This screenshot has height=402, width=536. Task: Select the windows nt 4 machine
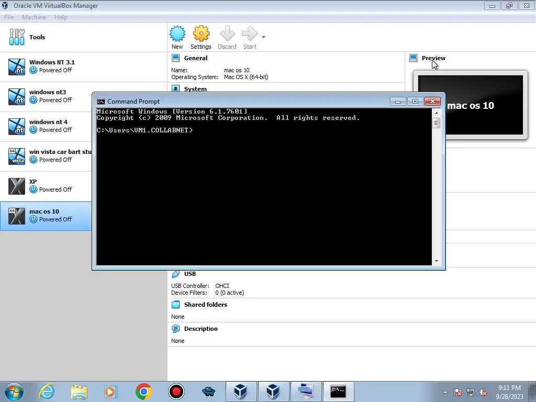(x=46, y=126)
